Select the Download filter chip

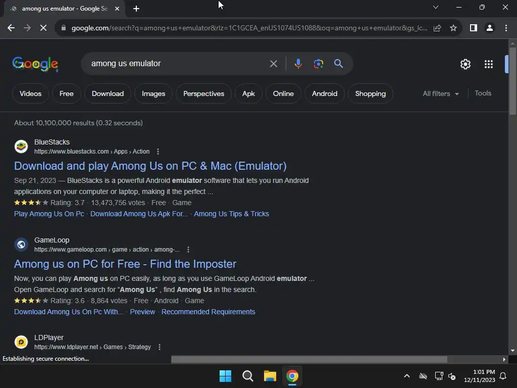(108, 93)
